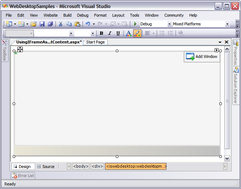This screenshot has height=189, width=241.
Task: Open the View menu
Action: pos(34,15)
